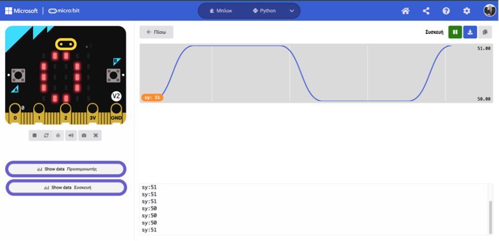499x241 pixels.
Task: Switch to the Μπλοκ editor tab
Action: tap(221, 11)
